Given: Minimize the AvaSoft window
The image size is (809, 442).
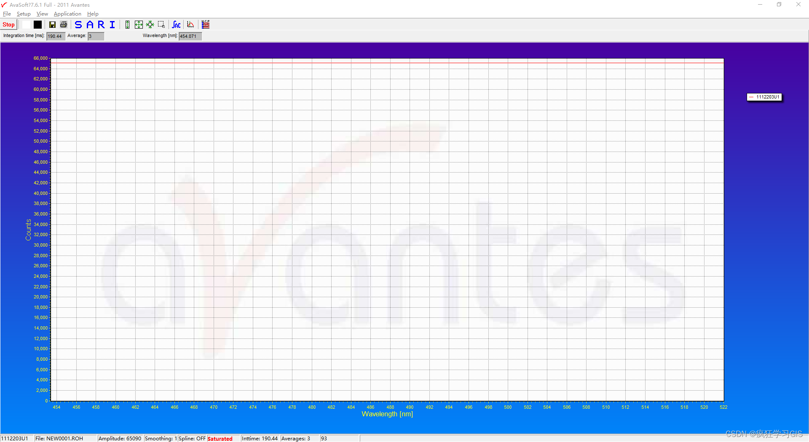Looking at the screenshot, I should coord(760,5).
